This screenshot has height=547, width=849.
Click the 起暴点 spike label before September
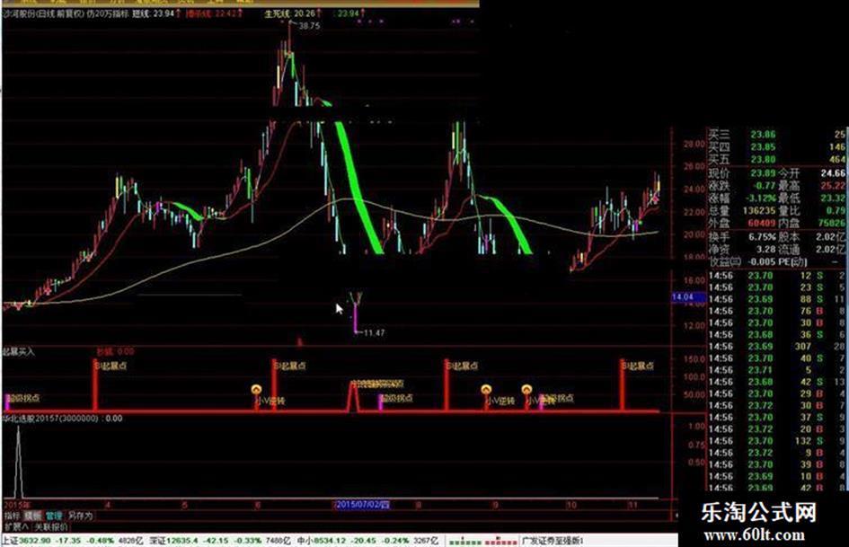pos(462,366)
